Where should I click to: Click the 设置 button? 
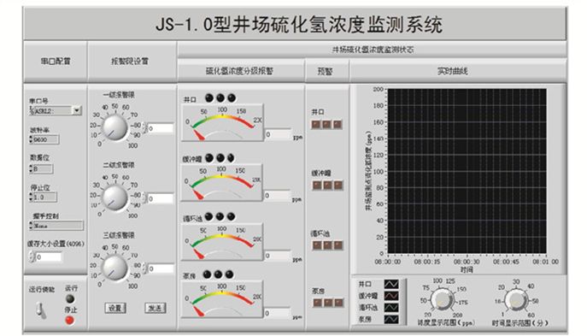[x=115, y=309]
